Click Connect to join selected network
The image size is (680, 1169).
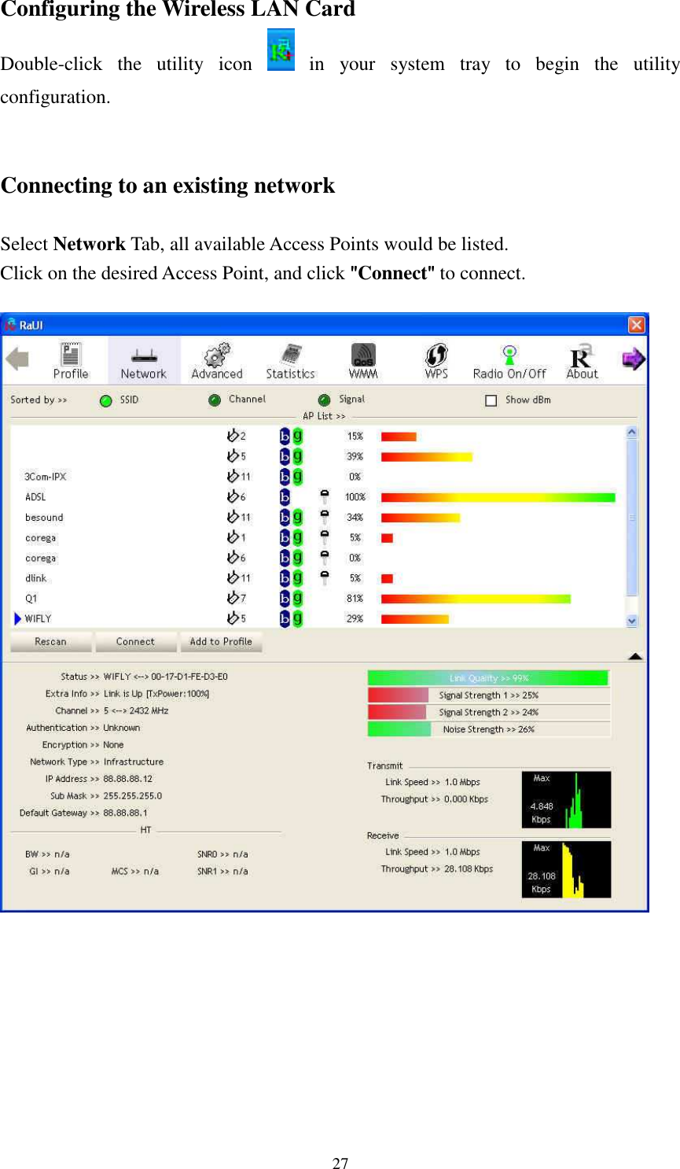136,641
